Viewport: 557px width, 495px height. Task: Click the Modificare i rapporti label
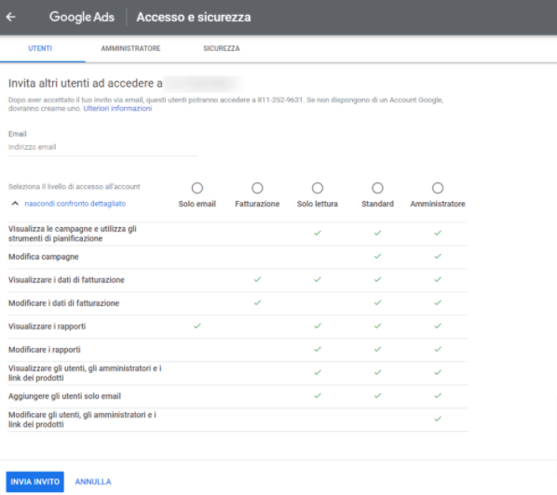click(45, 350)
